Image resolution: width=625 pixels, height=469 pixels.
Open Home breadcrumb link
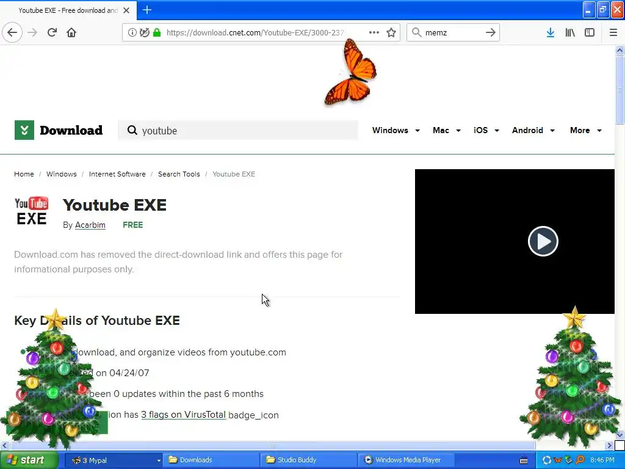click(24, 174)
